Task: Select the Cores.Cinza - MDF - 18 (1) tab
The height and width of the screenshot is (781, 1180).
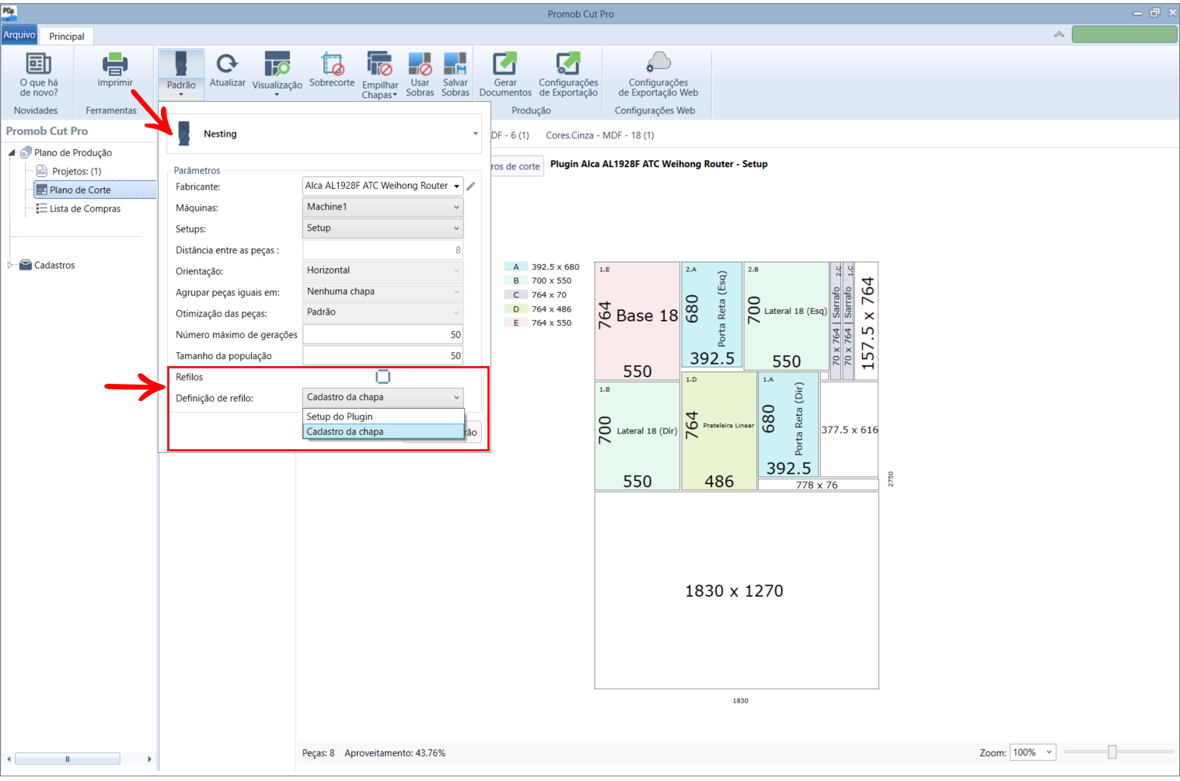Action: 600,135
